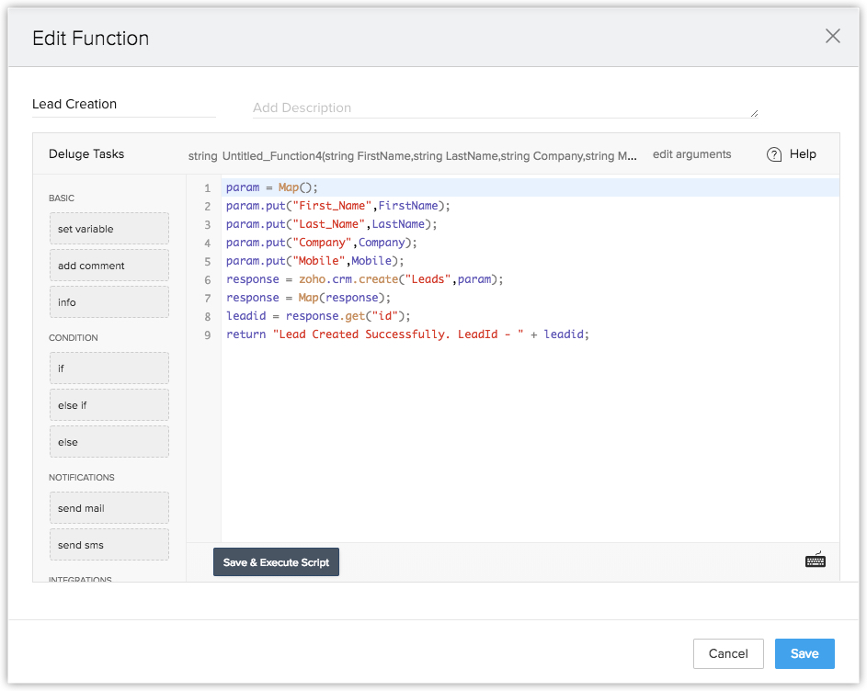The height and width of the screenshot is (691, 867).
Task: Pick the if condition block
Action: click(x=108, y=368)
